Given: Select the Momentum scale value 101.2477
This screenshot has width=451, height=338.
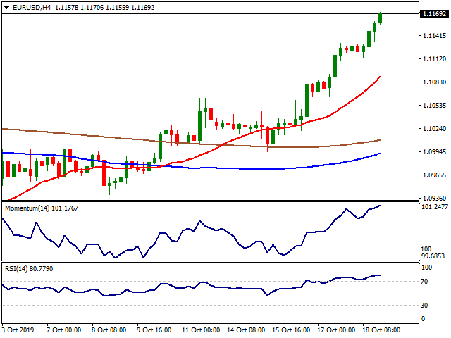Looking at the screenshot, I should point(435,206).
